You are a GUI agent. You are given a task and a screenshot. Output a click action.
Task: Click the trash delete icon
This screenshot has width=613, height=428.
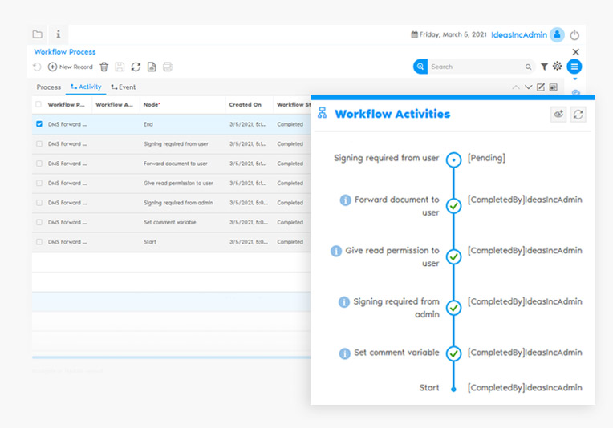[x=104, y=67]
